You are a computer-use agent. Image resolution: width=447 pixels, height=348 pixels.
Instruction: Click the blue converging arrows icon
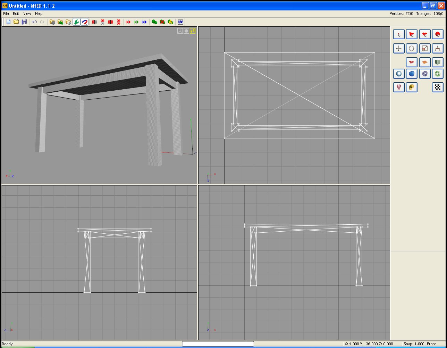pos(144,22)
